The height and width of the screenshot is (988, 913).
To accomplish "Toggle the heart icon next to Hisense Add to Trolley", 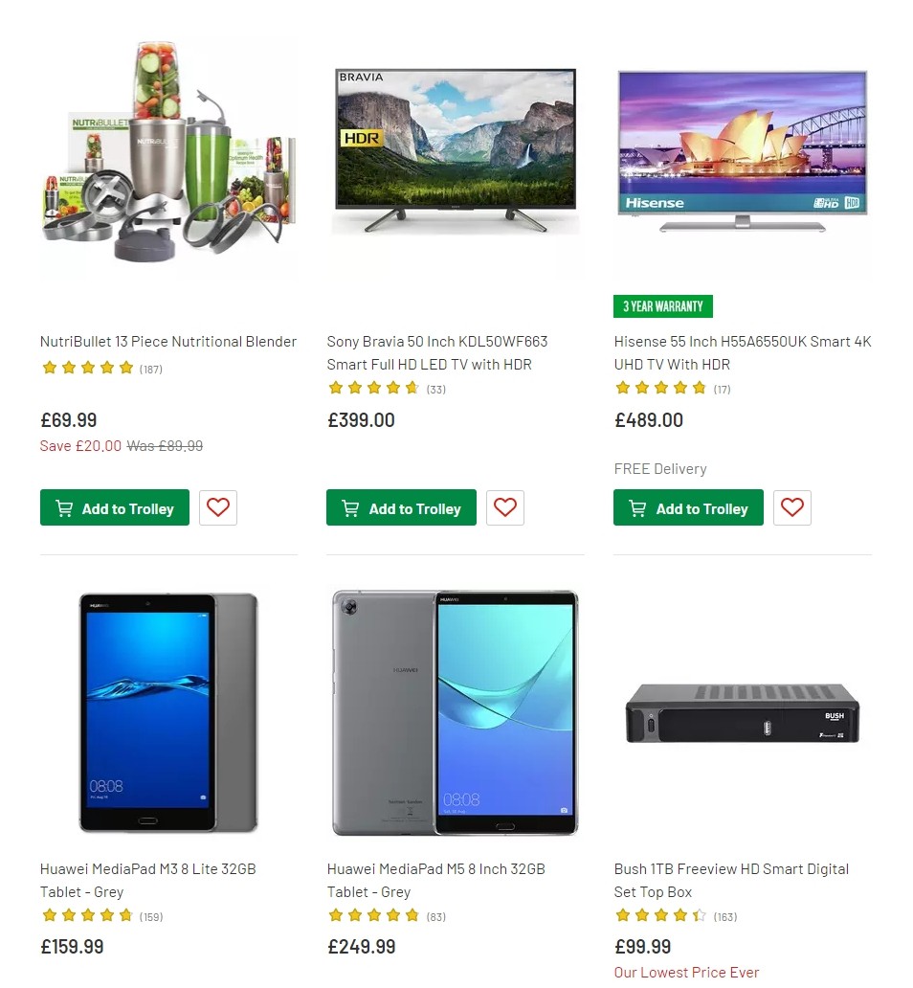I will 791,507.
